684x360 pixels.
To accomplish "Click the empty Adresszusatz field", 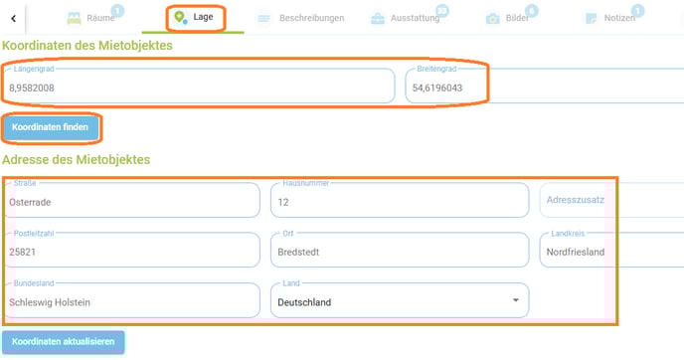I will 611,200.
